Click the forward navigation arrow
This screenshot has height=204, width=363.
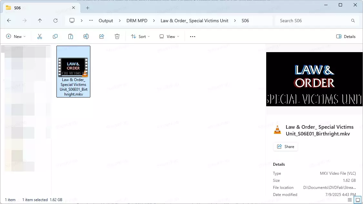[24, 21]
